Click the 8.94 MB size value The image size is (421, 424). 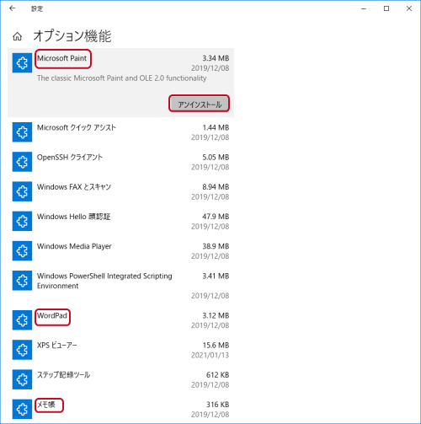[x=216, y=187]
